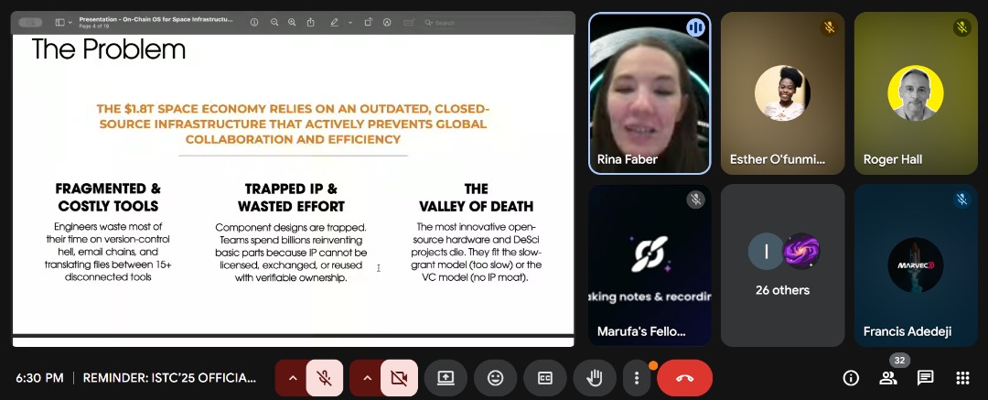Image resolution: width=988 pixels, height=400 pixels.
Task: Select Rina Faber's video tile
Action: tap(650, 93)
